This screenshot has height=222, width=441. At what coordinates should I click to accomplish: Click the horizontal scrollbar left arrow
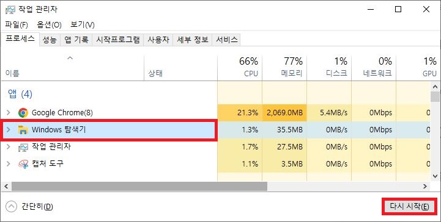click(6, 186)
